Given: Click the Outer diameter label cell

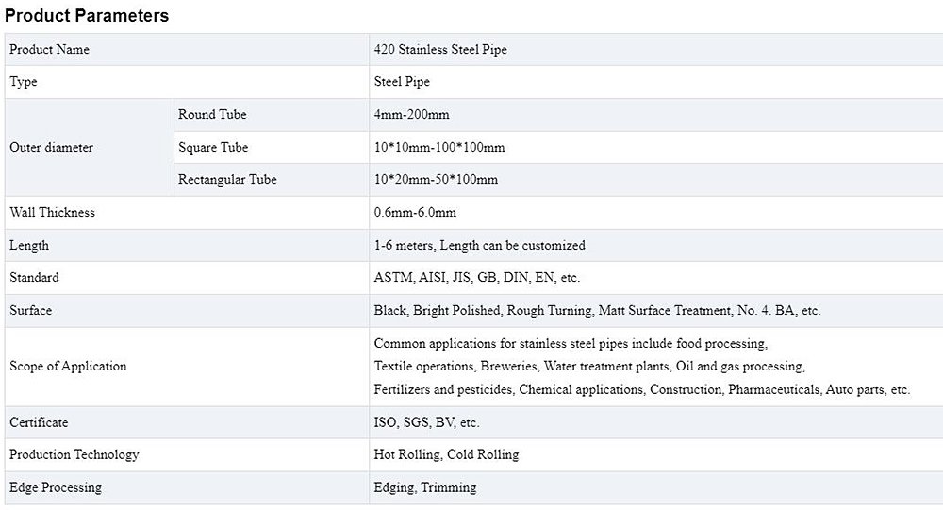Looking at the screenshot, I should (51, 147).
